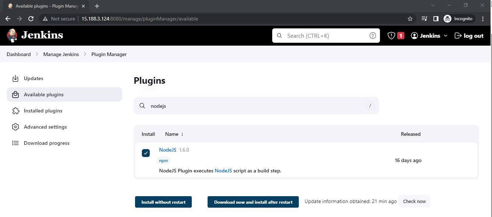Open Advanced settings gear icon
The width and height of the screenshot is (492, 217).
[x=15, y=126]
